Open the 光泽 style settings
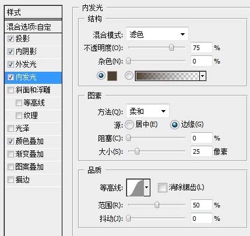 23,129
